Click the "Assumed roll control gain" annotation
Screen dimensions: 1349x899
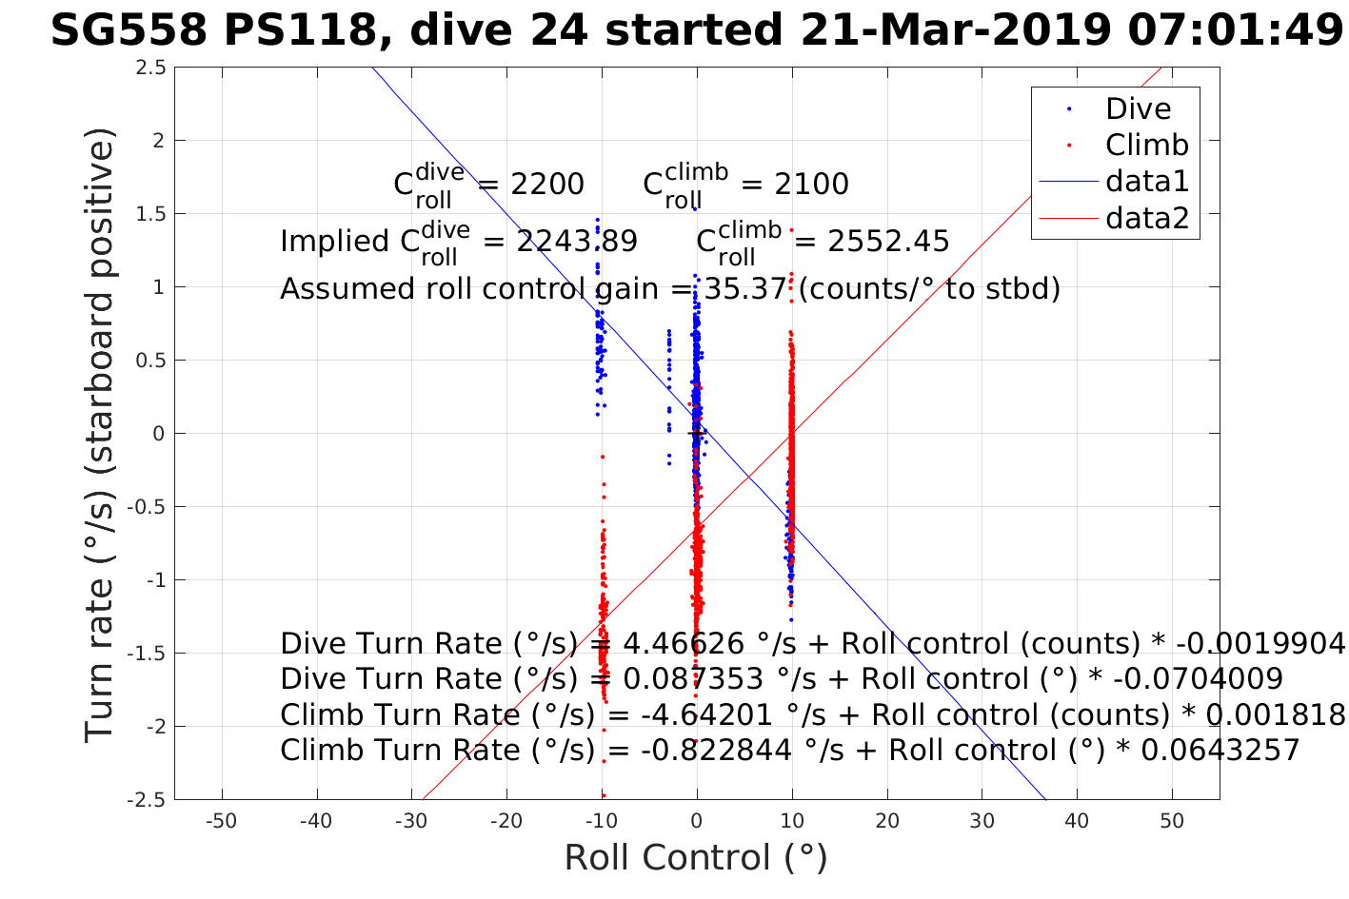[670, 288]
